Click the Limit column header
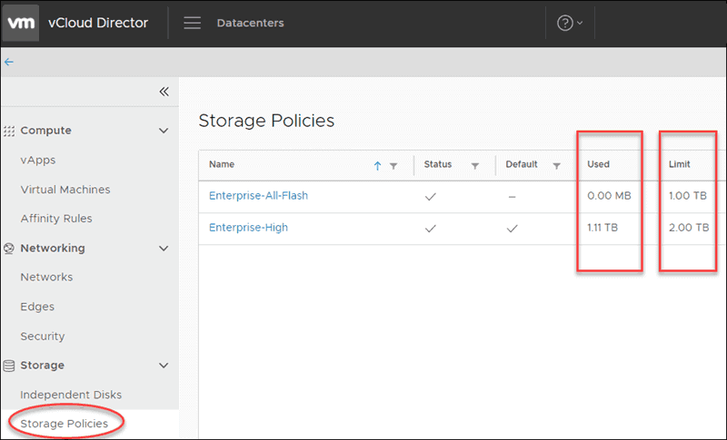The width and height of the screenshot is (727, 440). click(679, 164)
